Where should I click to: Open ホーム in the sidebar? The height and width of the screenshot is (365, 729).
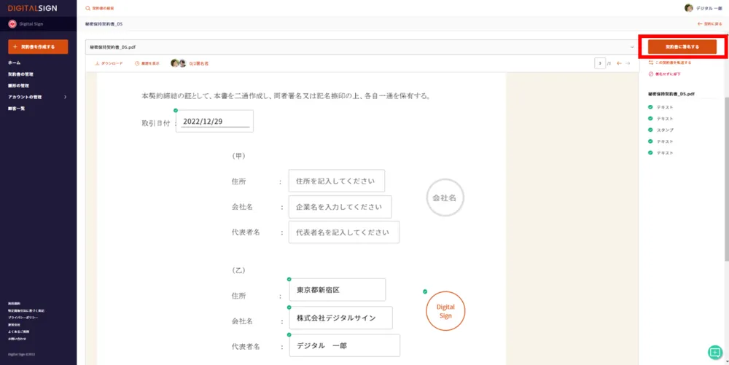pyautogui.click(x=15, y=63)
